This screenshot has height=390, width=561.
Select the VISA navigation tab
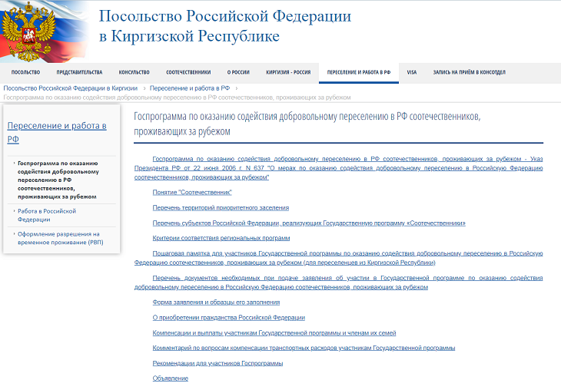[411, 72]
